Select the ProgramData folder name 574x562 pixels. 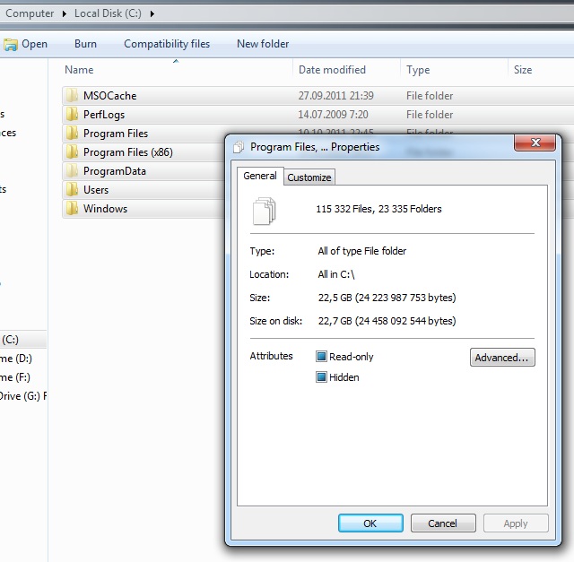tap(115, 171)
